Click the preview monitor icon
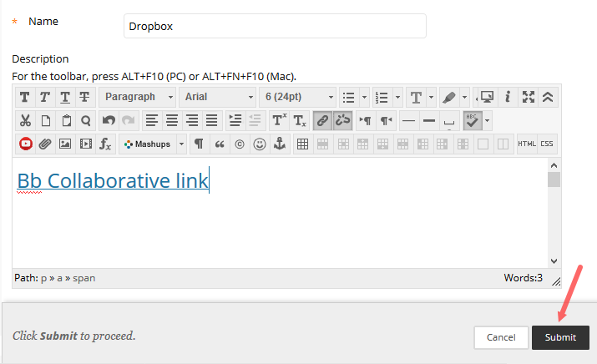 click(x=488, y=97)
